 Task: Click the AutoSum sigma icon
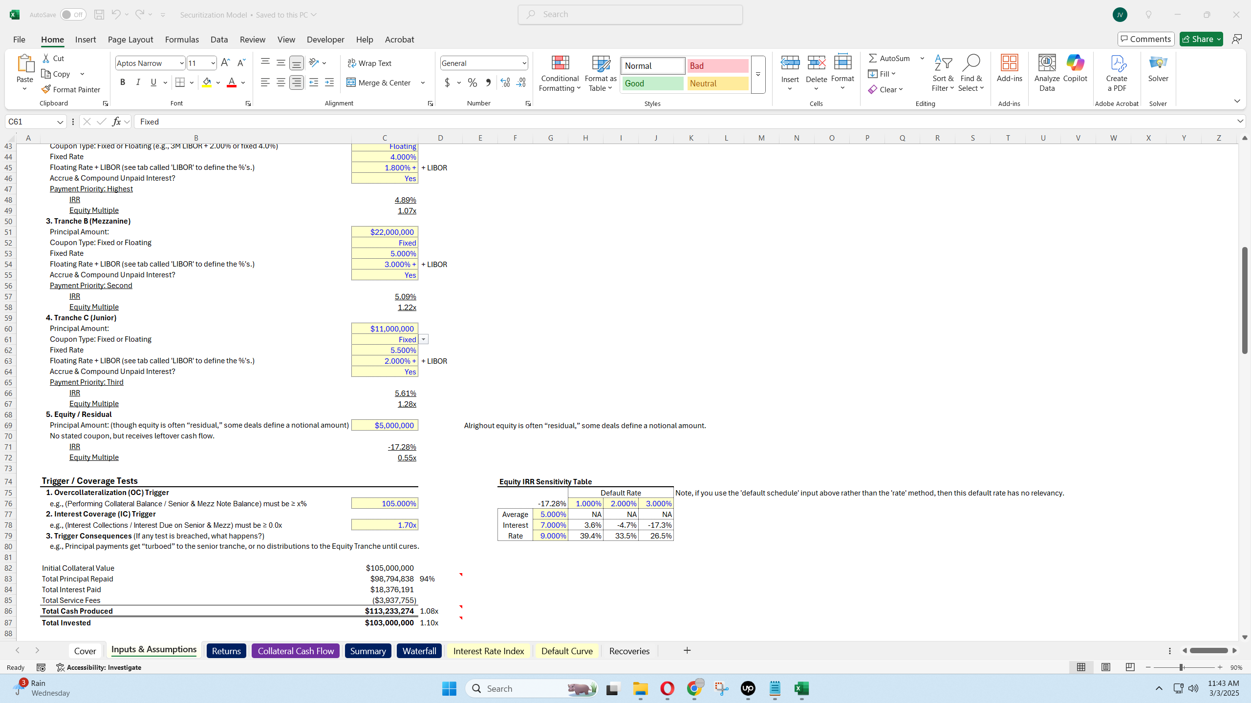click(873, 58)
